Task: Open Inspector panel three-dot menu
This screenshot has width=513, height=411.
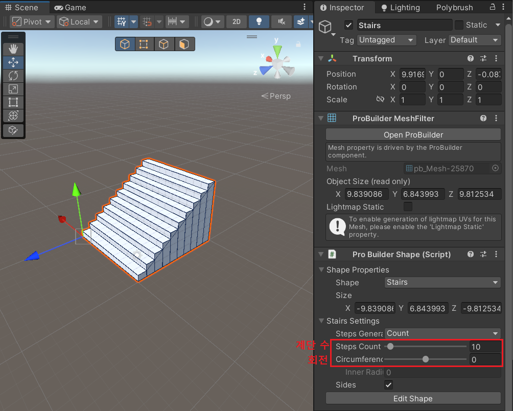Action: pos(503,7)
